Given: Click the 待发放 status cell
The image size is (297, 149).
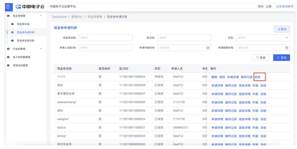Looking at the screenshot, I should (x=159, y=77).
